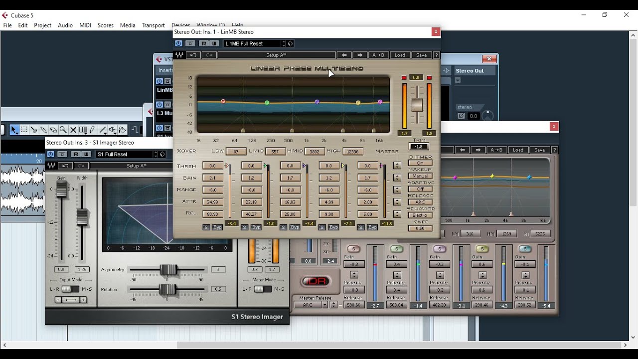638x359 pixels.
Task: Click next preset arrow in LinMB toolbar
Action: tap(360, 55)
